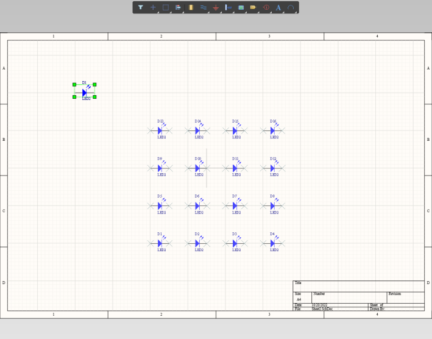Select the Place Part component icon

tap(191, 7)
